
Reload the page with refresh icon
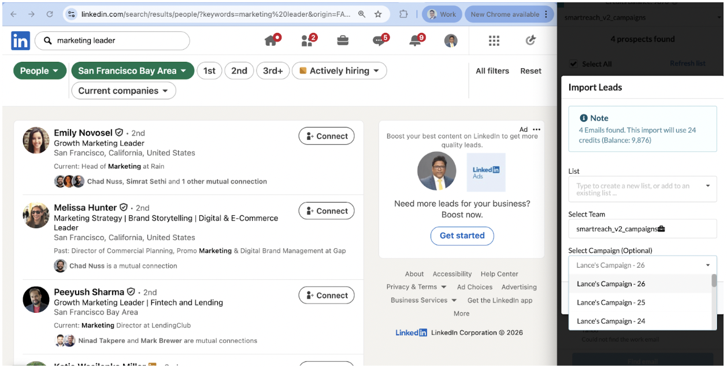(x=50, y=14)
